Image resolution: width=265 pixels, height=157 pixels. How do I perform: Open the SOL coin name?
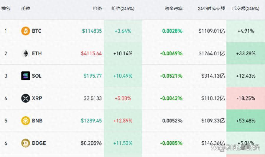[37, 76]
